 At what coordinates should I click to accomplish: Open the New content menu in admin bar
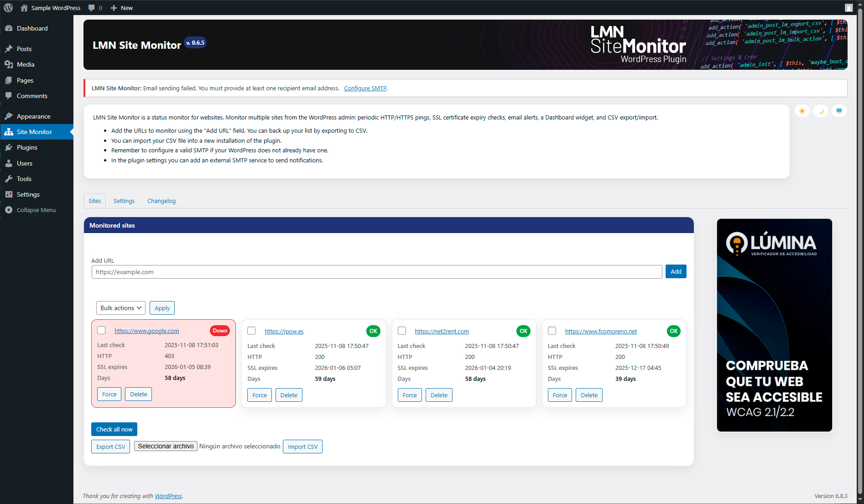coord(122,8)
